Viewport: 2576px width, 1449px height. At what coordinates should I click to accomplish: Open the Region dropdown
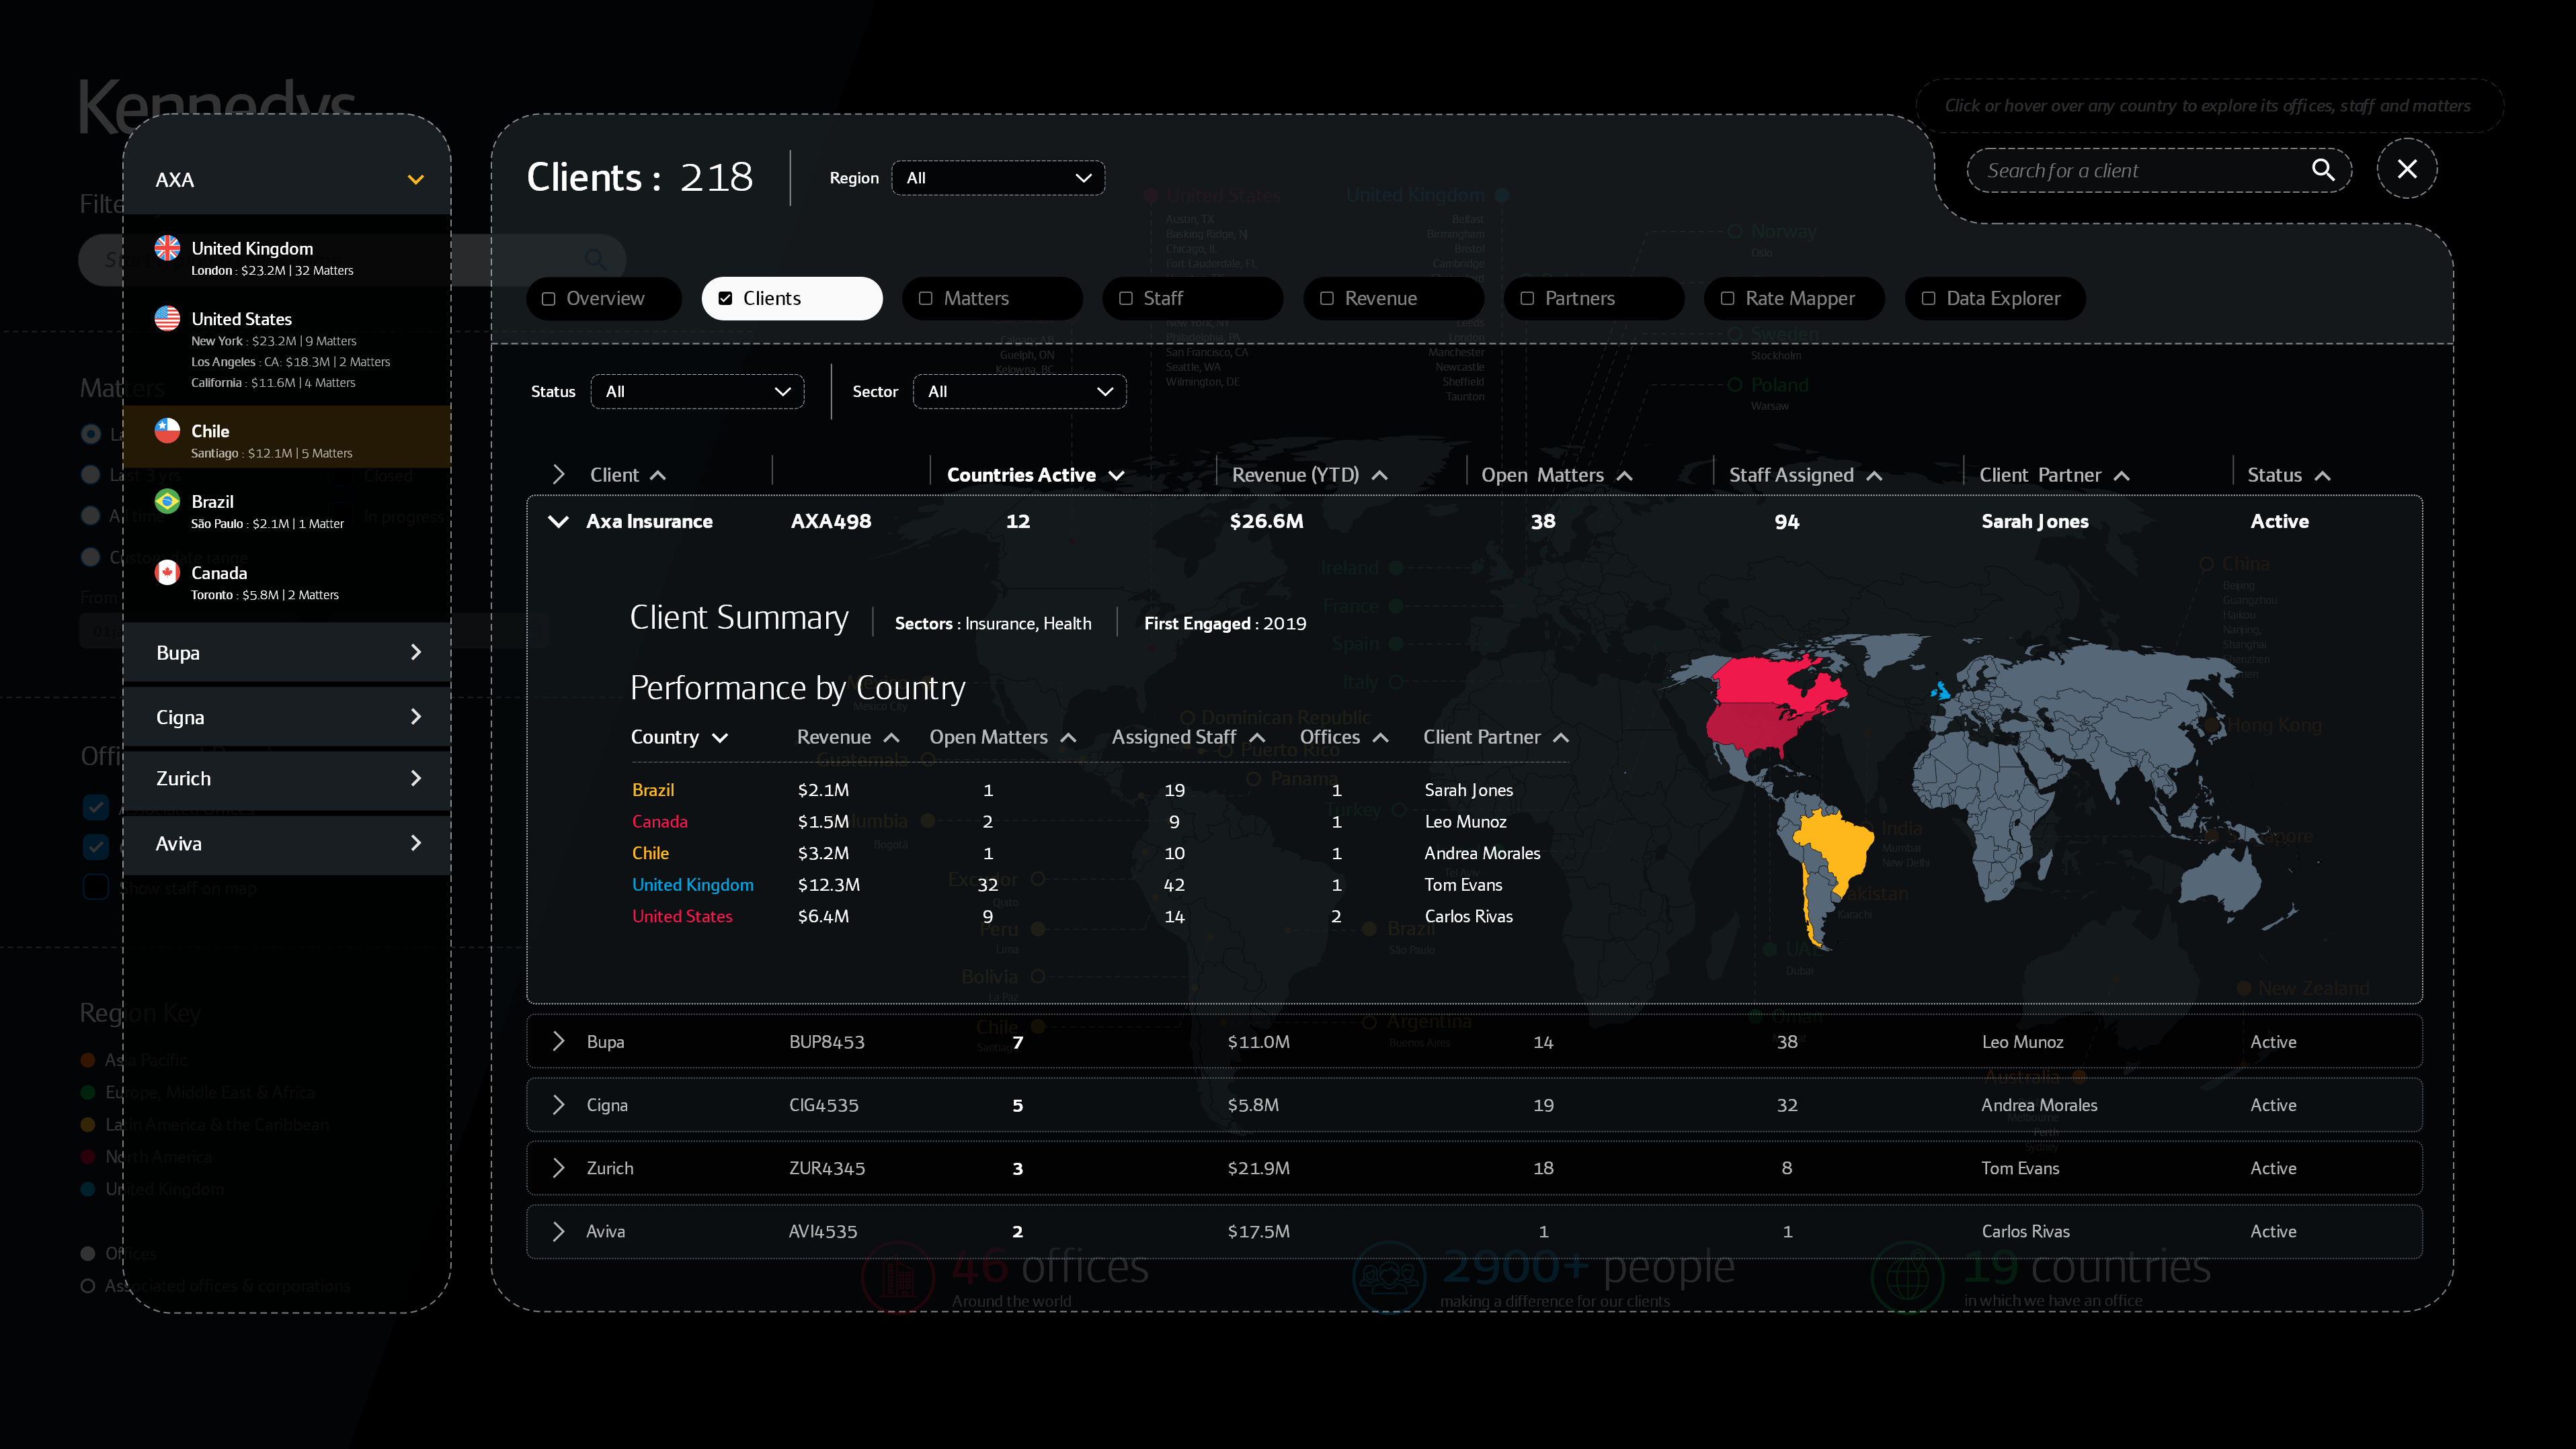(x=997, y=178)
